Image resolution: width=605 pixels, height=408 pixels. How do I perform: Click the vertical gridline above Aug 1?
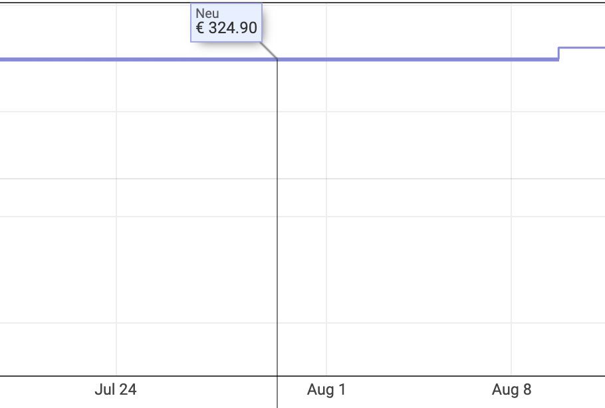click(x=326, y=216)
